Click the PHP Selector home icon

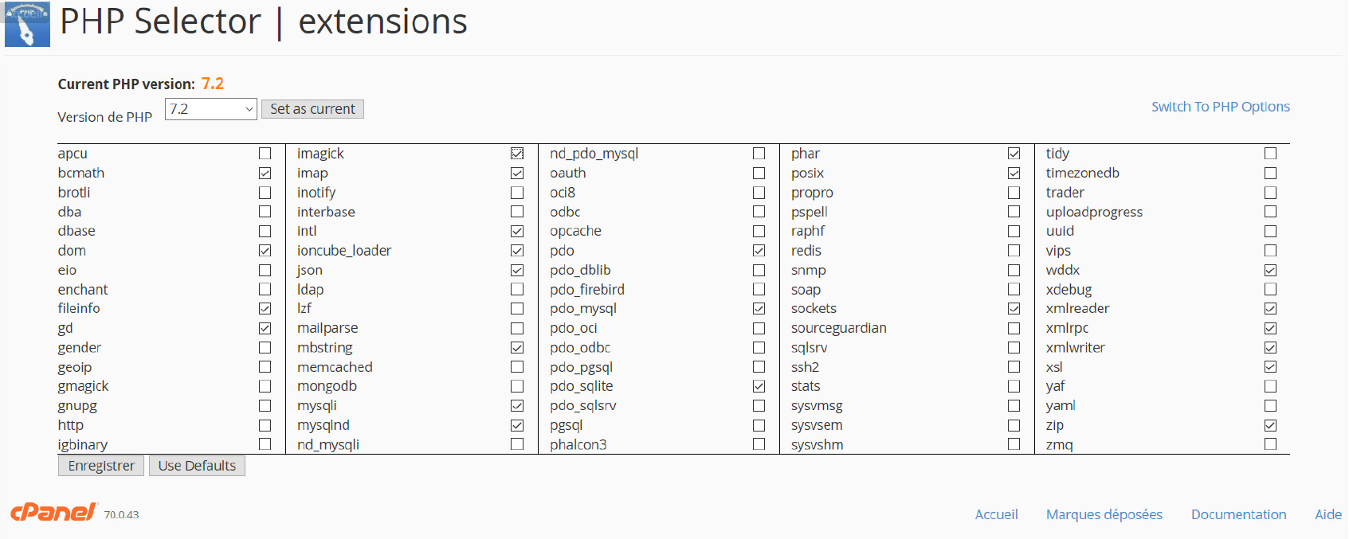click(x=27, y=25)
